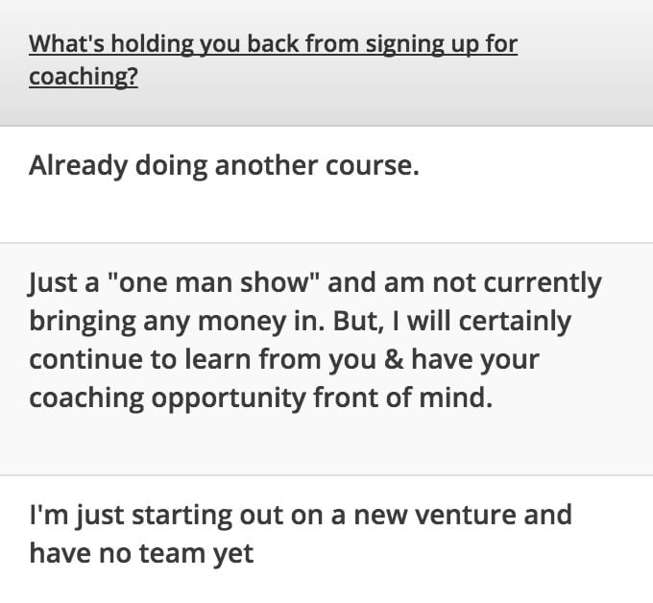Click the underlined word "coaching?" in the header
This screenshot has width=653, height=603.
(x=84, y=77)
